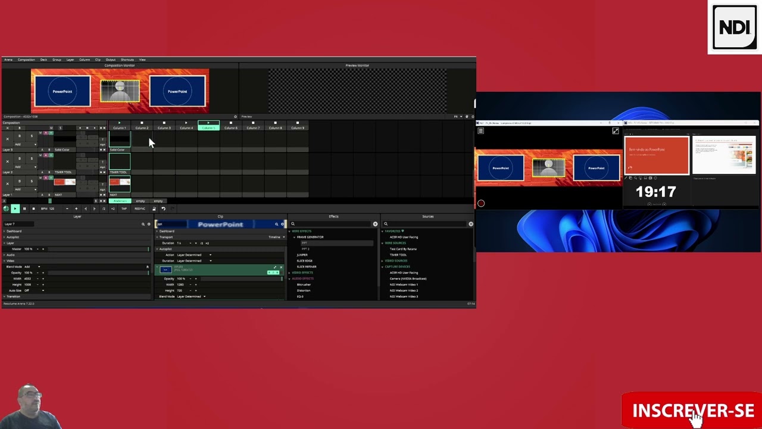This screenshot has height=429, width=762.
Task: Click the lock icon next to RESYNC
Action: pyautogui.click(x=154, y=209)
